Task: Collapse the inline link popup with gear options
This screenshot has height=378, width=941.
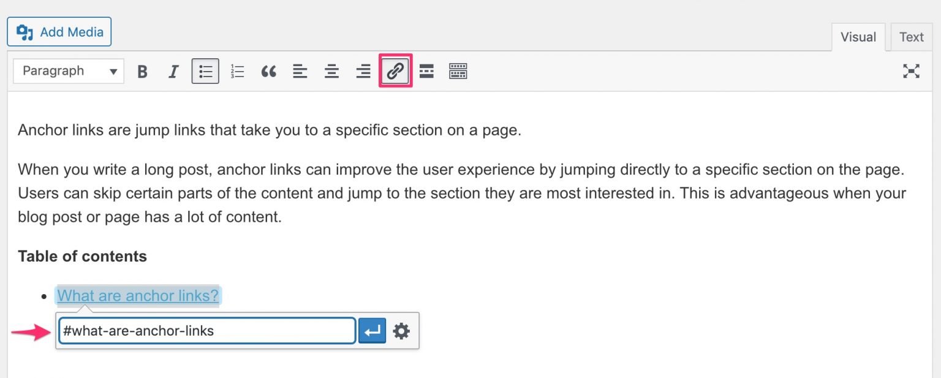Action: [x=401, y=330]
